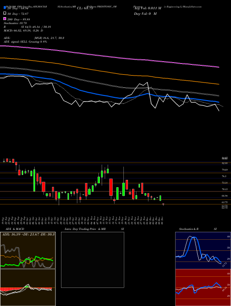The width and height of the screenshot is (231, 306).
Task: Click the Stochastics 13.73 reading
Action: 15,23
